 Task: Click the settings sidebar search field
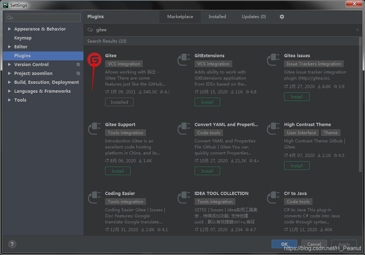43,18
